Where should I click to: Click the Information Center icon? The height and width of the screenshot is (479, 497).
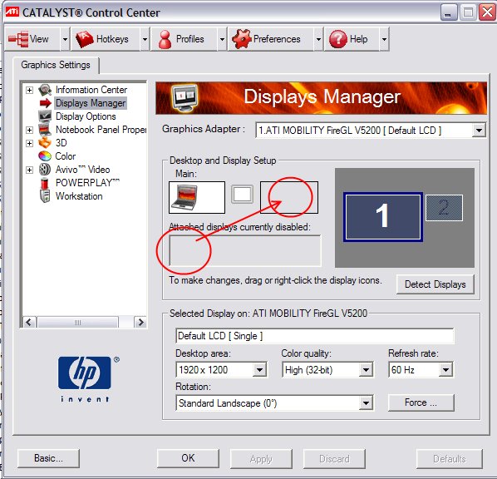pyautogui.click(x=45, y=90)
